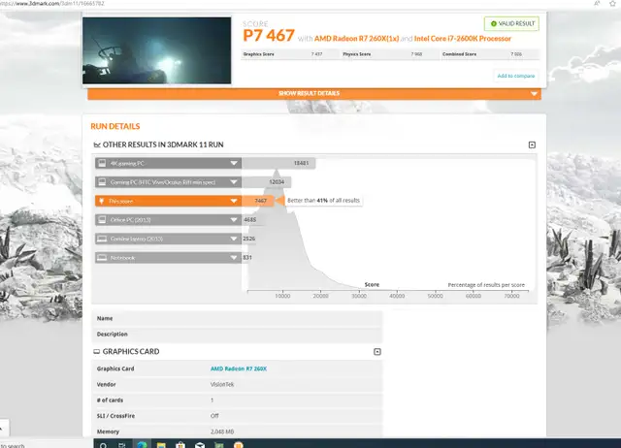
Task: Open AMD Radeon R7 260X(1x) link in score header
Action: coord(356,39)
